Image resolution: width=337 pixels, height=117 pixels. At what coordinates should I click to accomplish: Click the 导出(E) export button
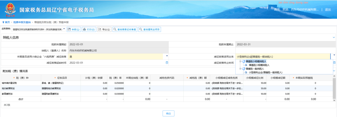click(104, 30)
